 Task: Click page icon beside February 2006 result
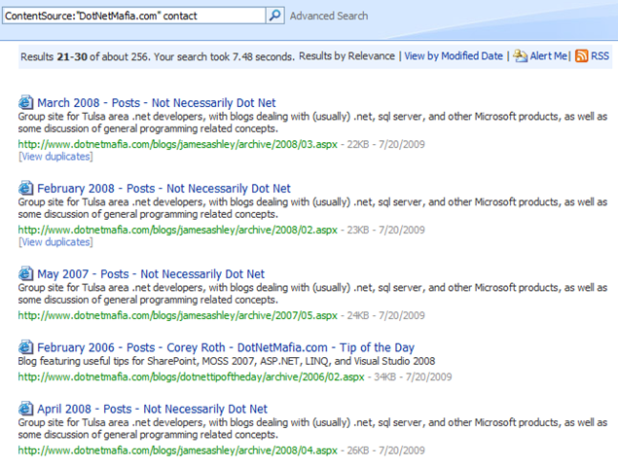click(25, 347)
